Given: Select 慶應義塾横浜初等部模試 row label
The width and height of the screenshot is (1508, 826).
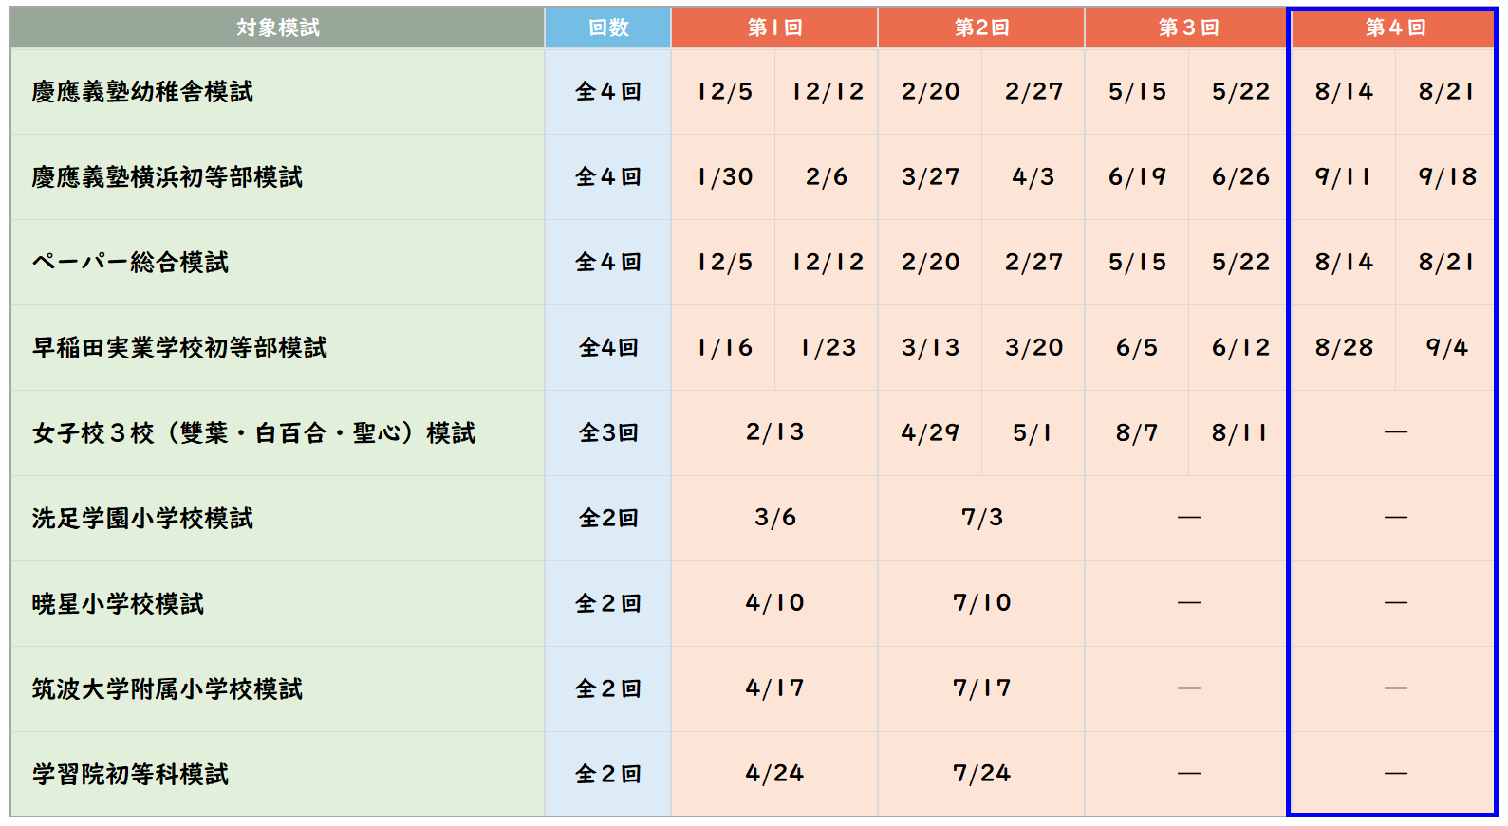Looking at the screenshot, I should [x=167, y=177].
